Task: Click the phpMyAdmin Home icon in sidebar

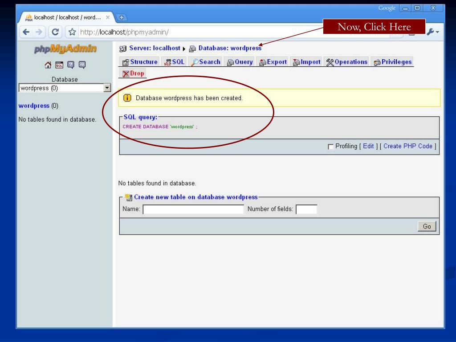Action: click(x=48, y=65)
